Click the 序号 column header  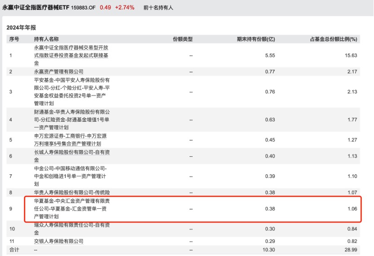14,39
